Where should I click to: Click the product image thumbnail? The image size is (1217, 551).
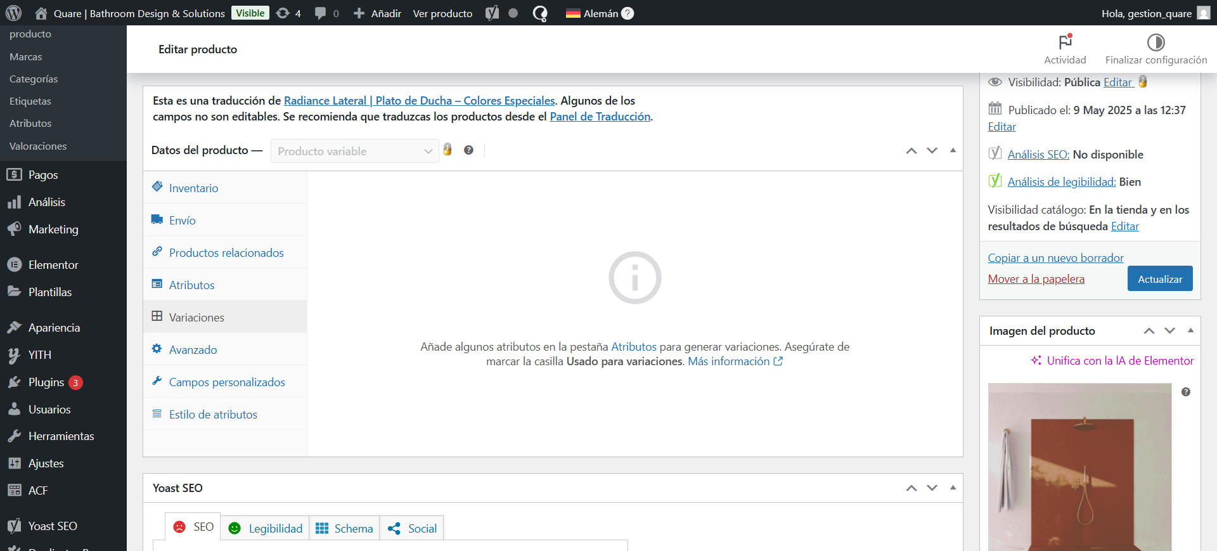pyautogui.click(x=1079, y=467)
